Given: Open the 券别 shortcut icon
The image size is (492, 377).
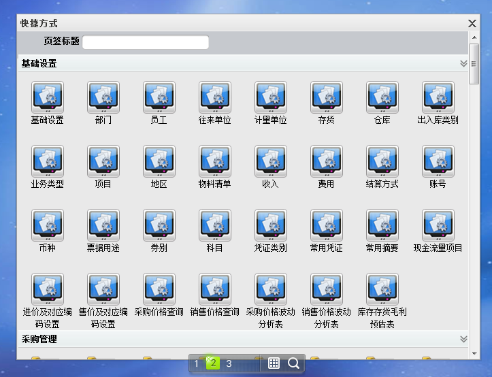Looking at the screenshot, I should point(159,225).
